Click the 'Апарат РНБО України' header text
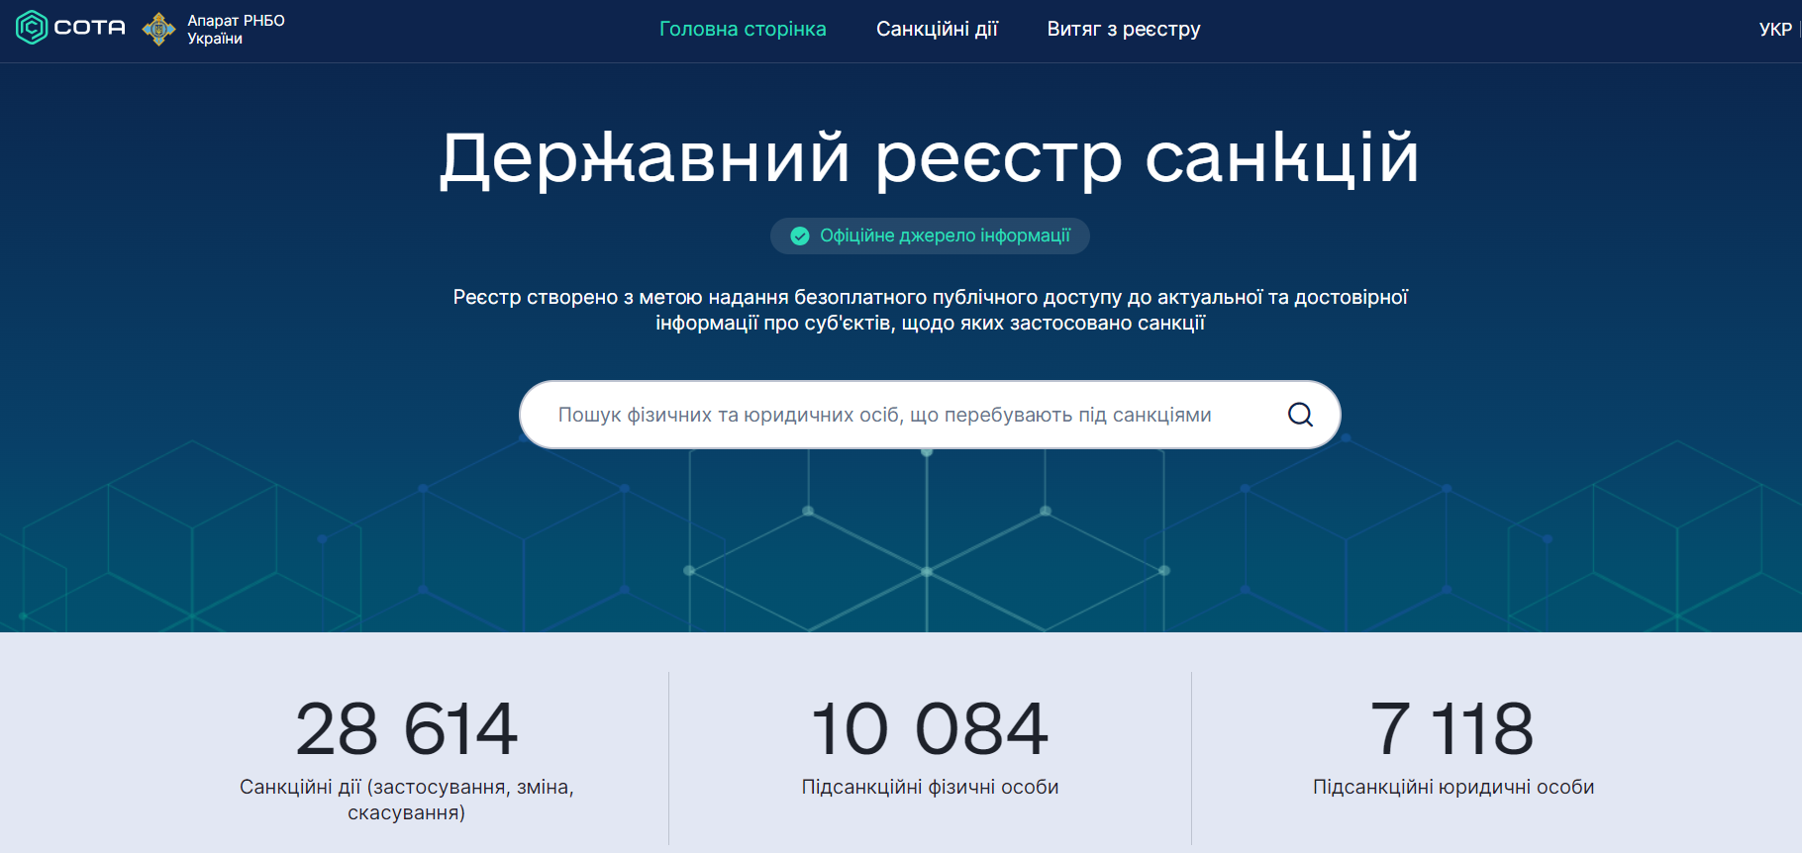This screenshot has width=1802, height=853. point(236,30)
